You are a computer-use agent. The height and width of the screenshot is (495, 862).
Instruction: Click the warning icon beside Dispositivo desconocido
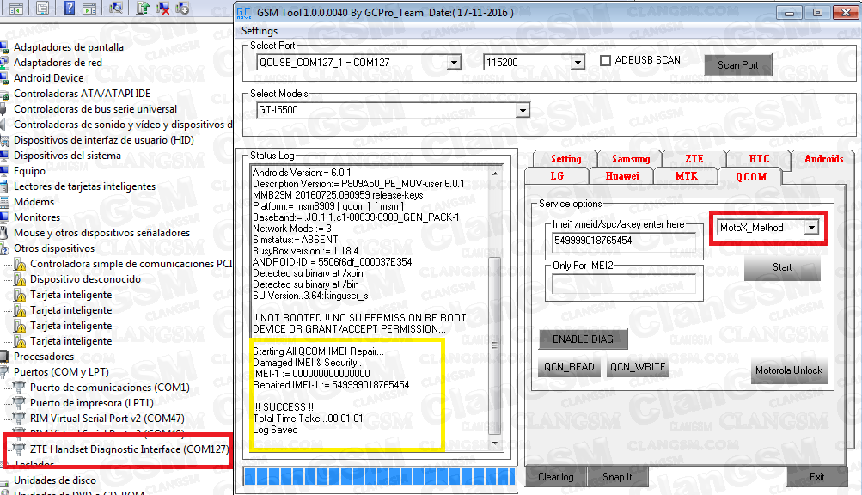[20, 280]
